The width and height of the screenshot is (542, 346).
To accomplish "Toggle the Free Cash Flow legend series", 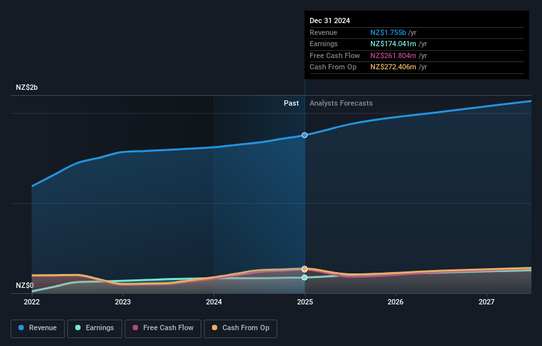I will point(163,328).
